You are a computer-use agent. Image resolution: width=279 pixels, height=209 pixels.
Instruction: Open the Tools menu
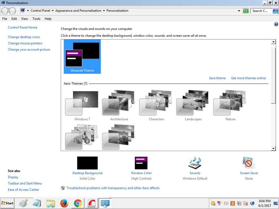pyautogui.click(x=36, y=19)
